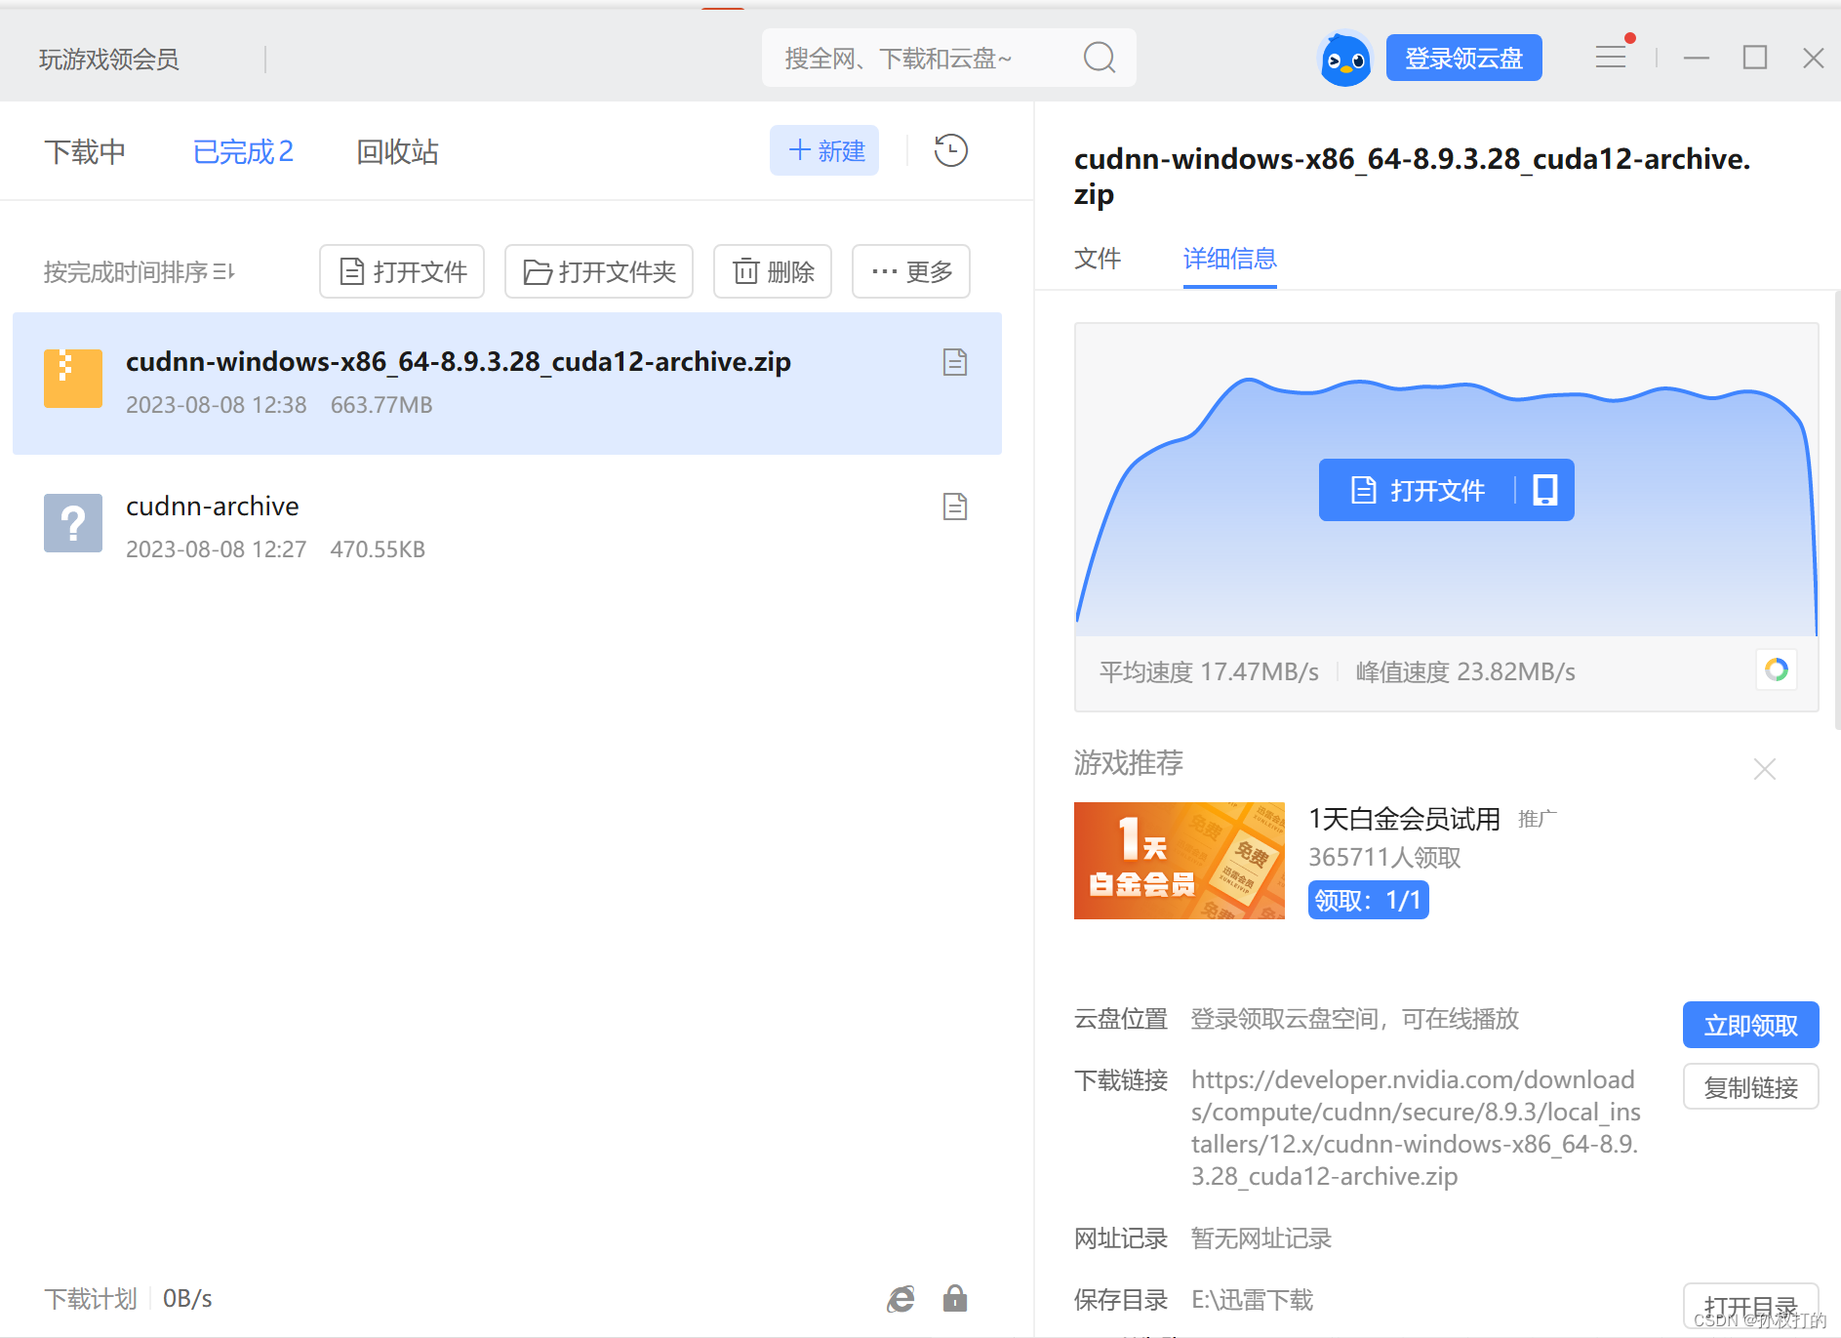
Task: Click the 复制链接 button
Action: click(1750, 1087)
